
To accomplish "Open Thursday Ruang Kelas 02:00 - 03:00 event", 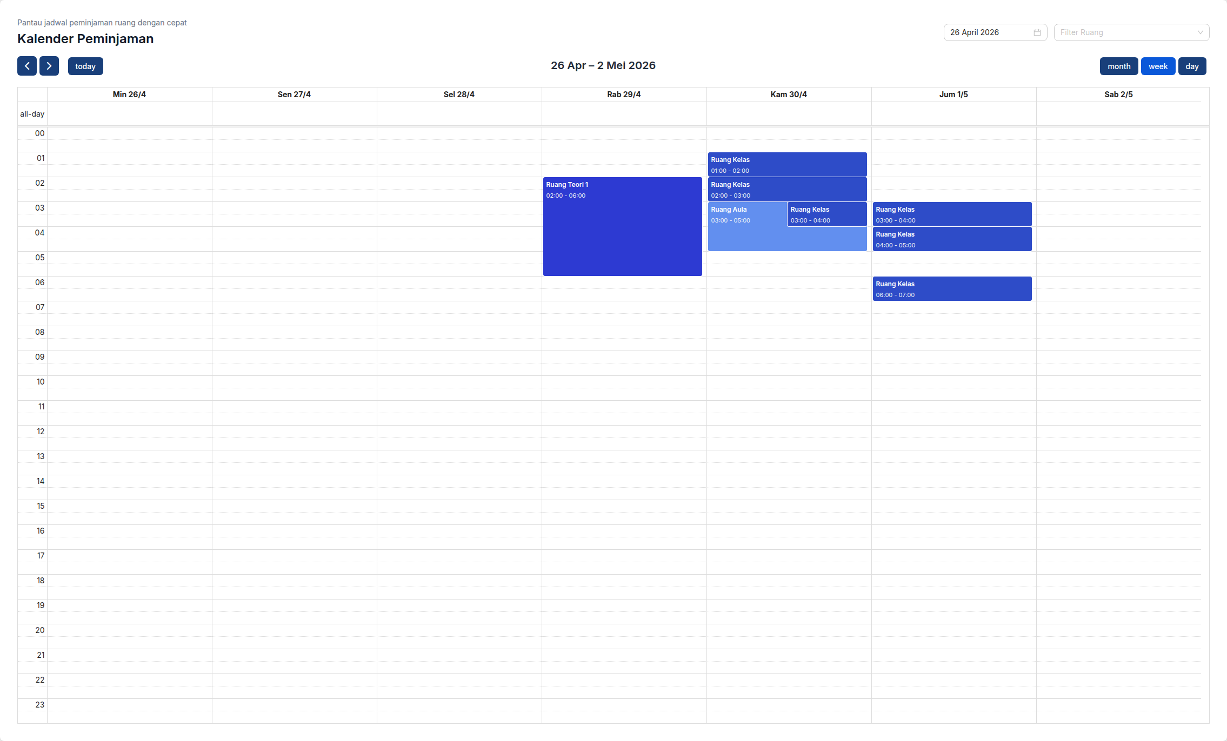I will tap(787, 189).
